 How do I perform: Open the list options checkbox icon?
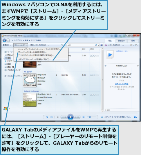click(x=136, y=45)
